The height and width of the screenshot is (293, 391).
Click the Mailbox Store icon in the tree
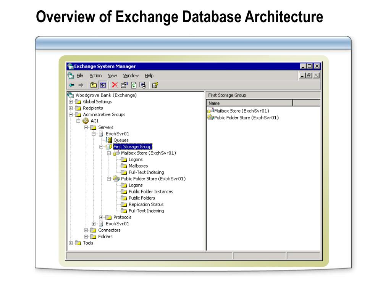coord(116,153)
